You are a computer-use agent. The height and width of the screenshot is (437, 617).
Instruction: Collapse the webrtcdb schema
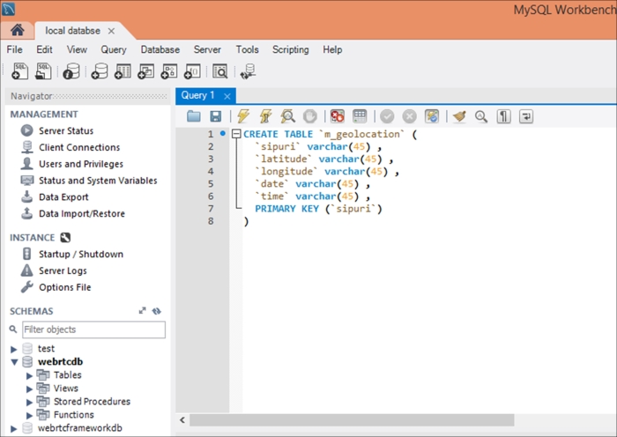click(x=14, y=362)
